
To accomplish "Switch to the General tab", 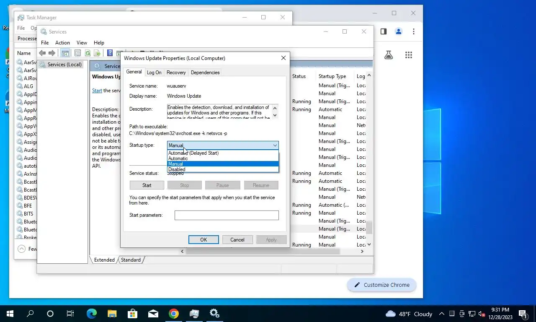I will 134,72.
